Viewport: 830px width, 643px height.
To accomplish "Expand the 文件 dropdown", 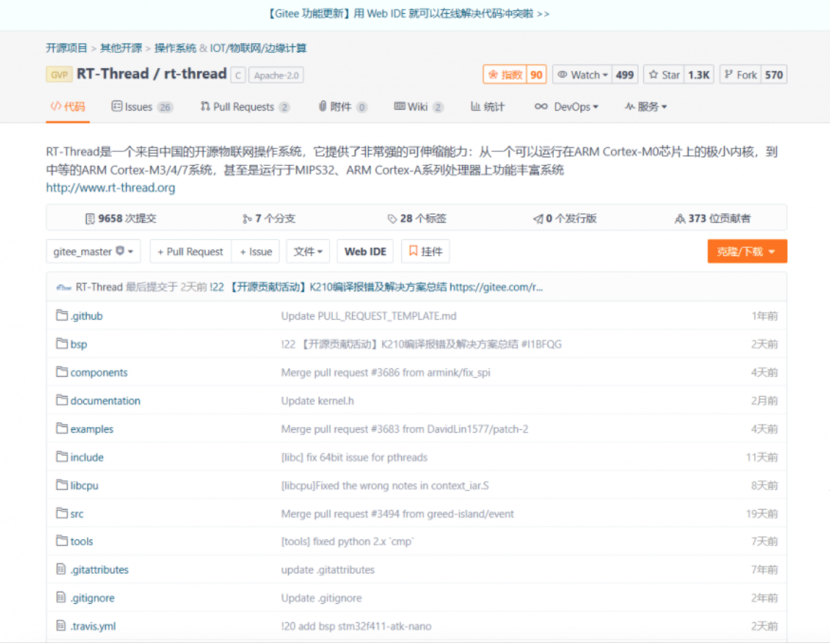I will tap(308, 252).
